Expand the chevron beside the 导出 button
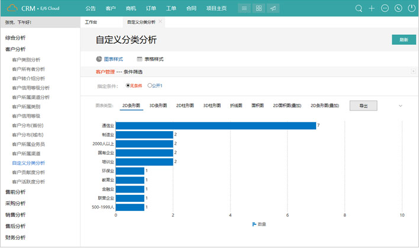The image size is (419, 248). pyautogui.click(x=401, y=106)
